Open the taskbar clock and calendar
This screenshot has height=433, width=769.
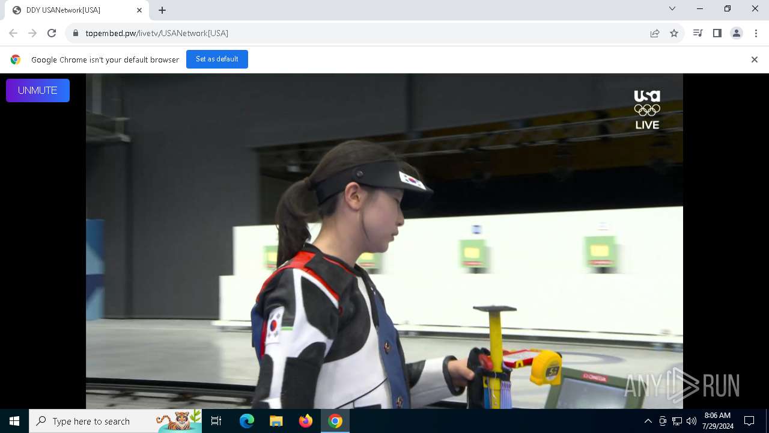717,421
